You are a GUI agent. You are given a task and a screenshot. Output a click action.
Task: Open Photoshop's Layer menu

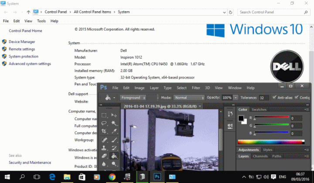point(154,88)
